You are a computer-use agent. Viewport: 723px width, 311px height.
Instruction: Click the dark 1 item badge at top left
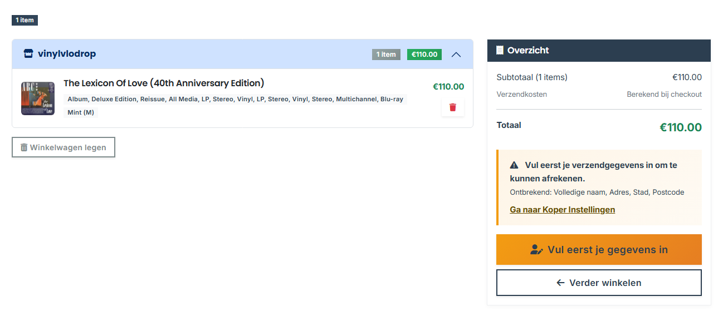pos(25,20)
